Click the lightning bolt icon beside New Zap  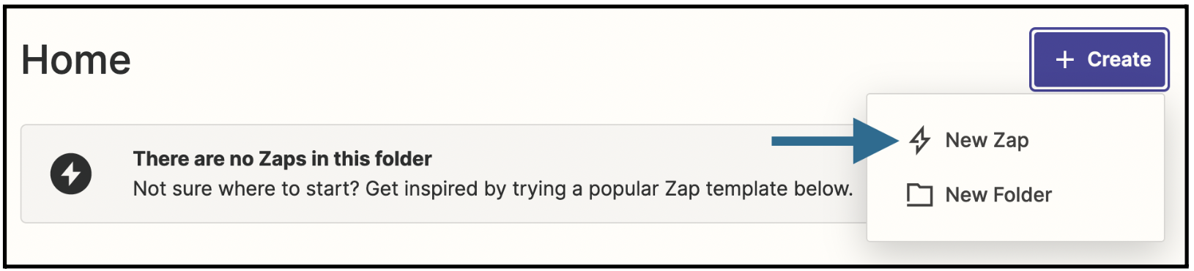(x=920, y=140)
